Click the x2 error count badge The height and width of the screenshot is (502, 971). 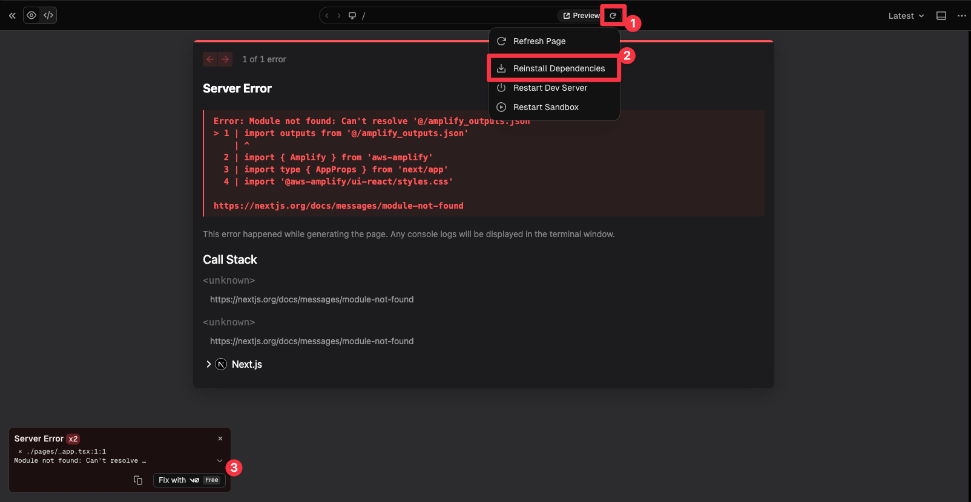[73, 439]
